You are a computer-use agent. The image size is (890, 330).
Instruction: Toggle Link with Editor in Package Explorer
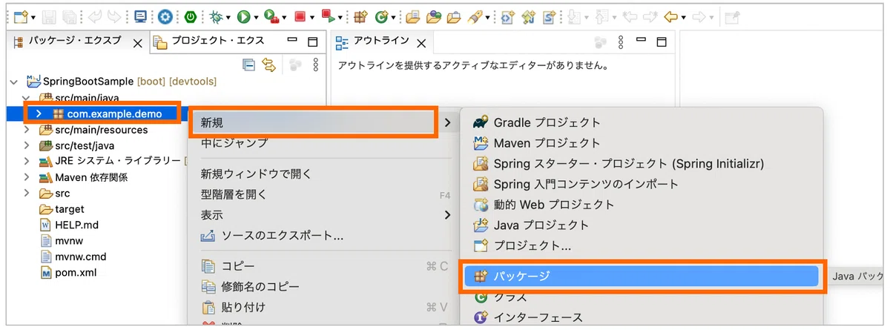268,65
